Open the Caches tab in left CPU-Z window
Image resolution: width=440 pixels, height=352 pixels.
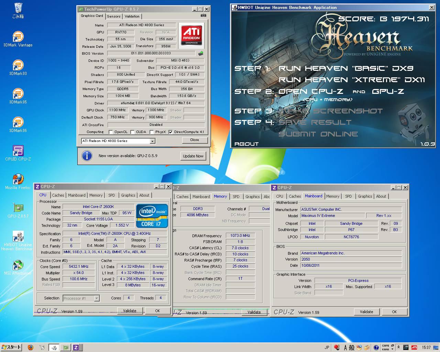tap(58, 195)
